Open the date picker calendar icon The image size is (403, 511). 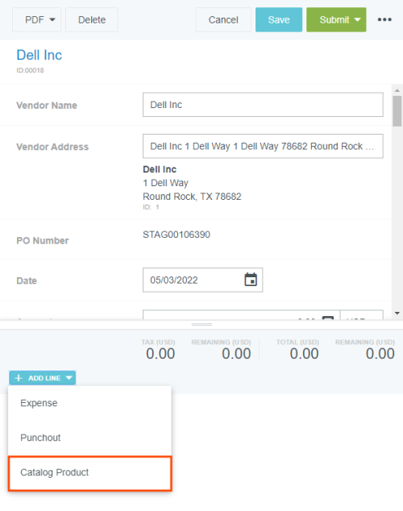[x=251, y=280]
